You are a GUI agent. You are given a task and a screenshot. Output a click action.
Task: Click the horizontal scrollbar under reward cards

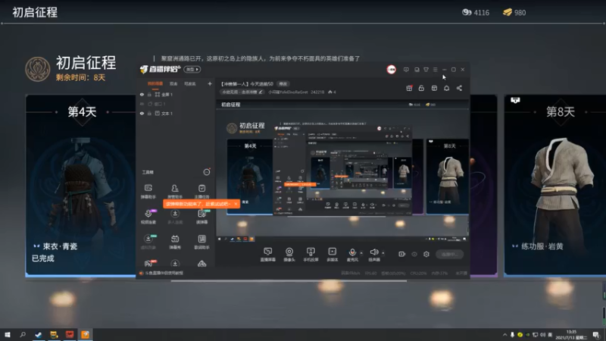289,281
